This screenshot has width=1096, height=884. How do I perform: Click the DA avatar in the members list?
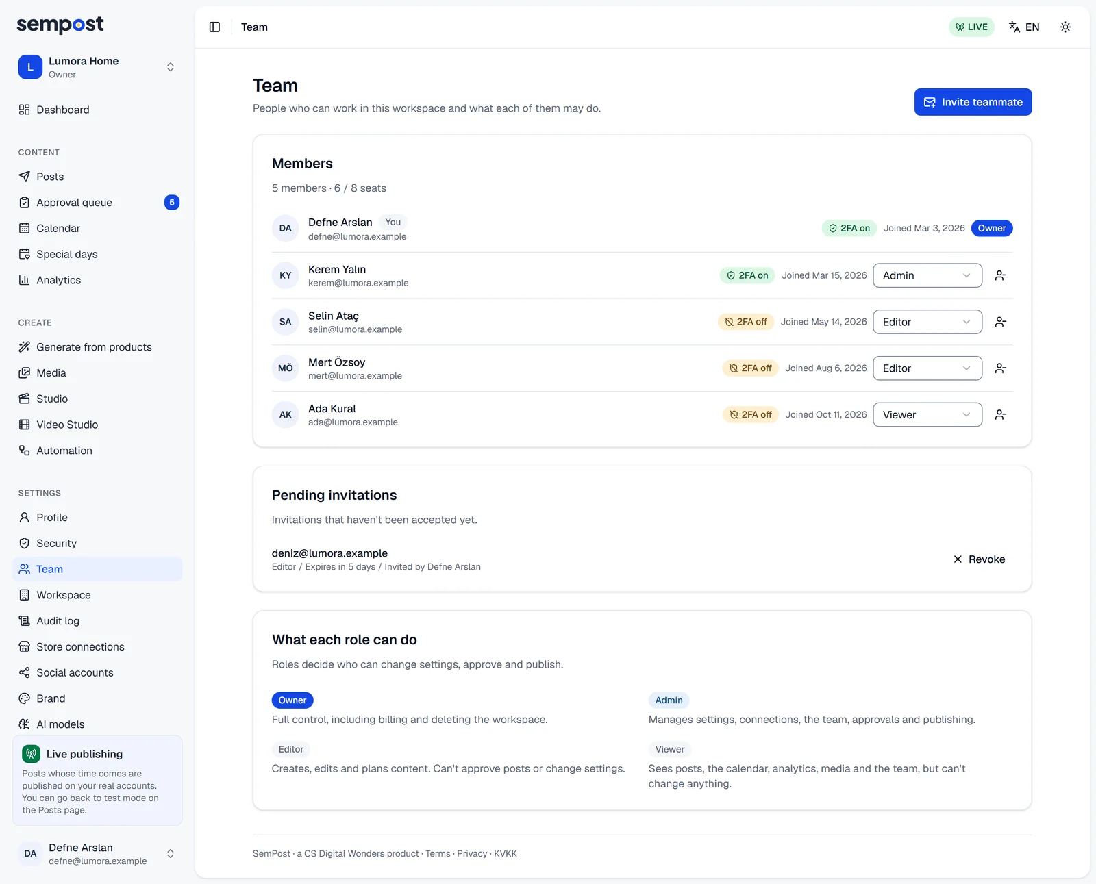(286, 229)
